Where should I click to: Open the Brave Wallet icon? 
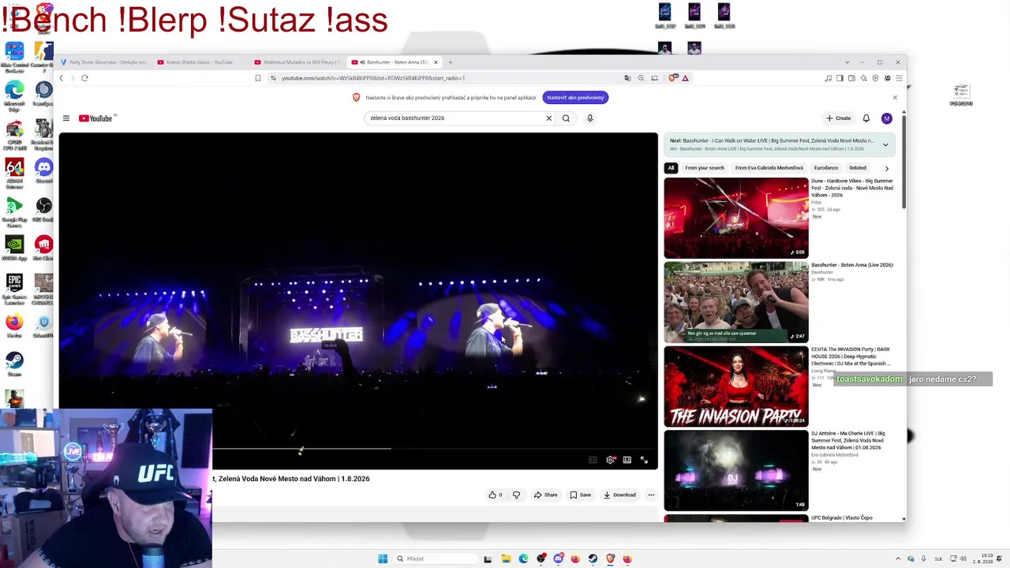pyautogui.click(x=851, y=78)
